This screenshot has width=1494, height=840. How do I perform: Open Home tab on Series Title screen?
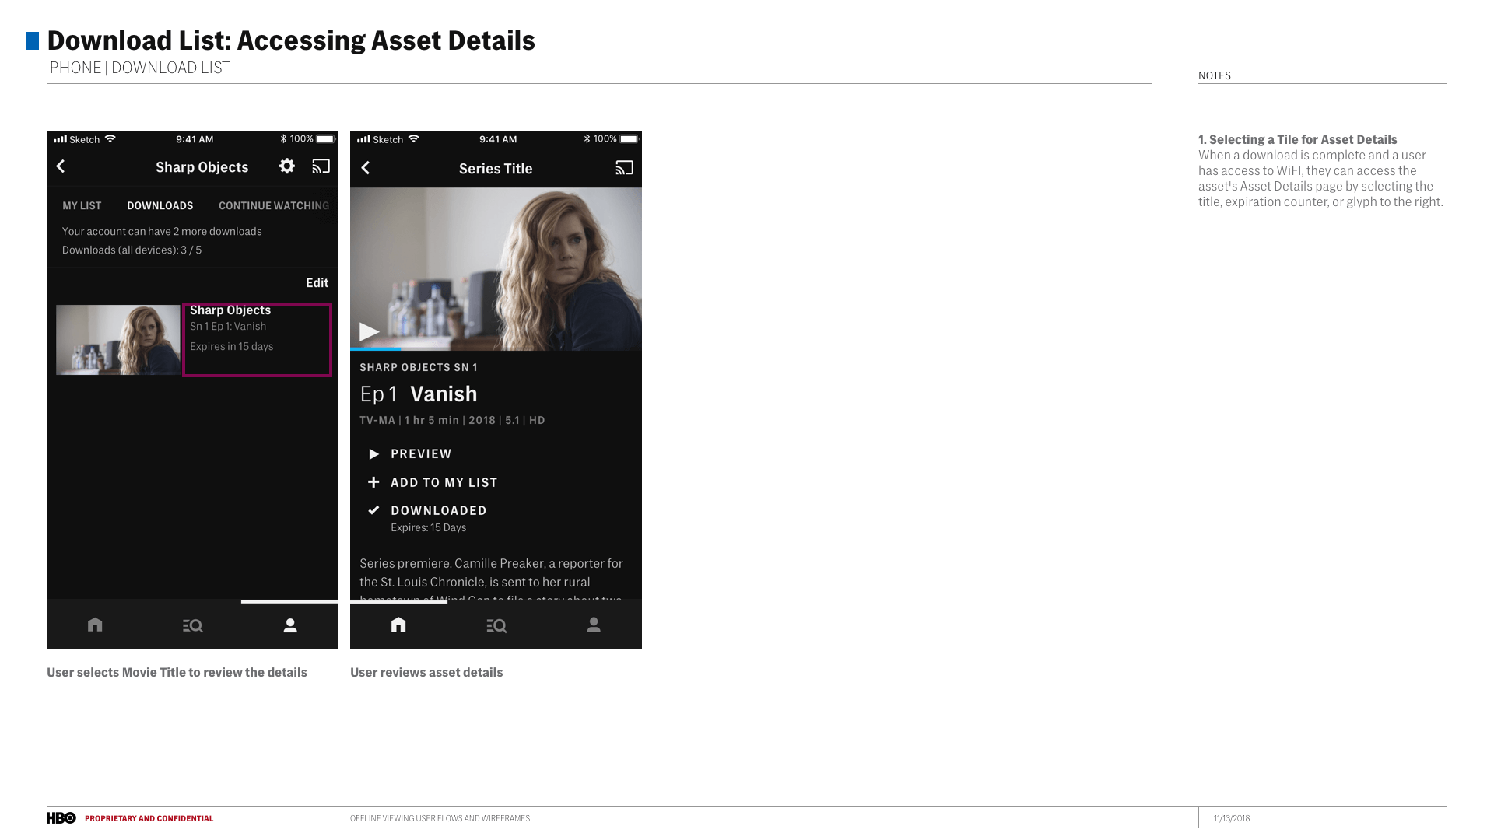[x=398, y=625]
